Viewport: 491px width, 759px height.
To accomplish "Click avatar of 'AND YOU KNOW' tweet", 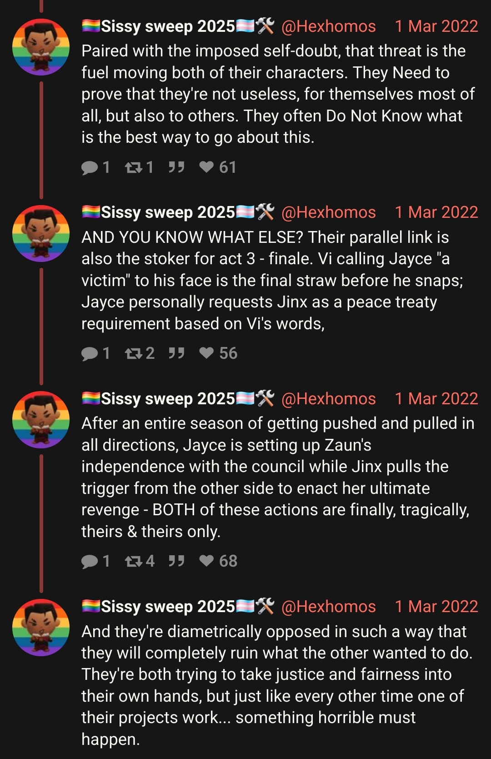I will click(41, 233).
